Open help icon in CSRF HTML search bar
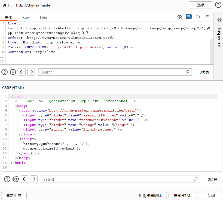This screenshot has height=200, width=223. 7,179
